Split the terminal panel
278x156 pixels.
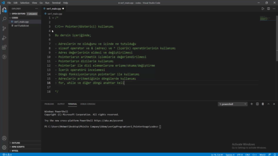[257, 104]
